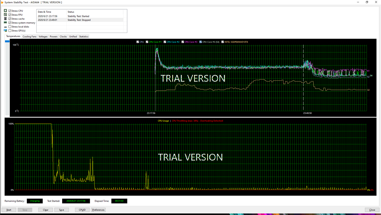Open the Voltages tab
Viewport: 381px width, 215px height.
pyautogui.click(x=43, y=36)
